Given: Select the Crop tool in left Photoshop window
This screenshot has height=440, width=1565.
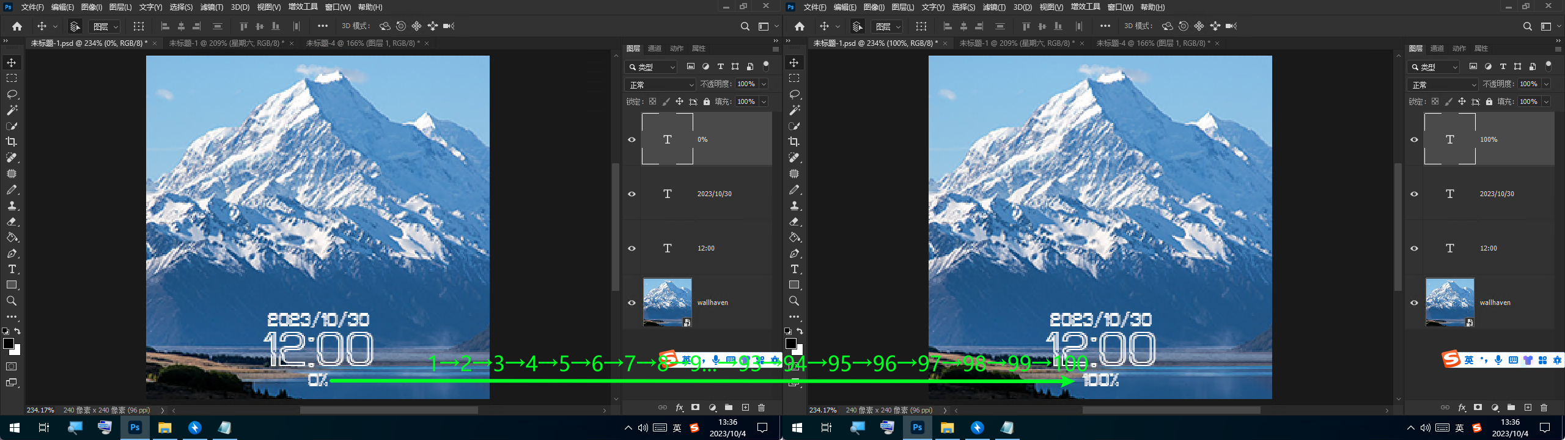Looking at the screenshot, I should pos(12,142).
